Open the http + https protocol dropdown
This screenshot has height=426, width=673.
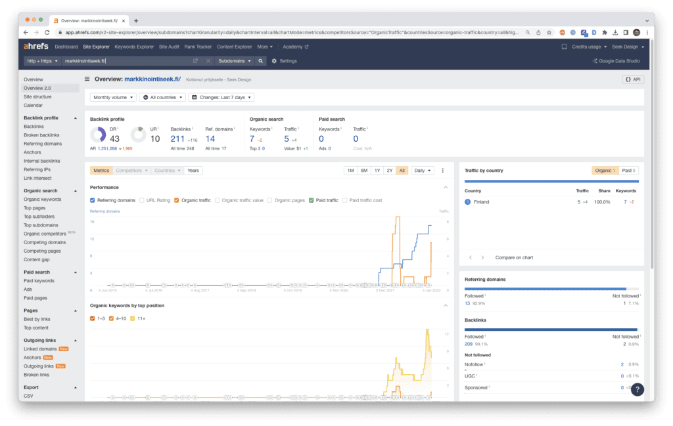42,61
